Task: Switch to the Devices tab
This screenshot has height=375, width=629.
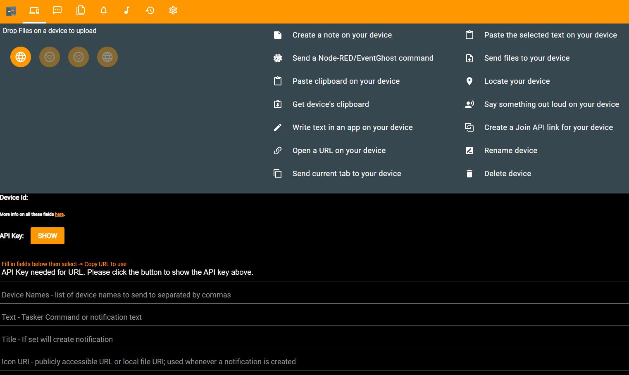Action: [x=34, y=10]
